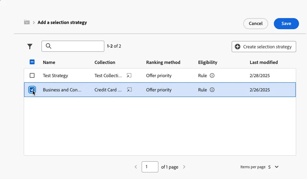This screenshot has width=307, height=179.
Task: Click the Add a selection strategy breadcrumb
Action: click(62, 23)
